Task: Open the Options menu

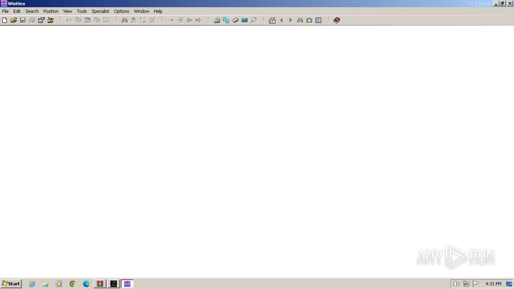Action: click(x=122, y=11)
